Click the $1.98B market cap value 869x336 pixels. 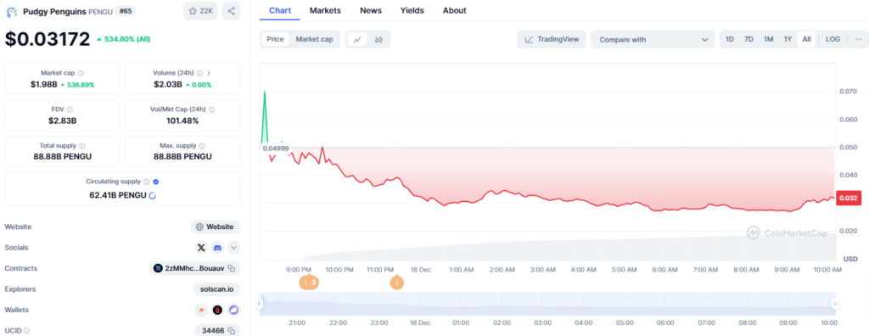[43, 85]
